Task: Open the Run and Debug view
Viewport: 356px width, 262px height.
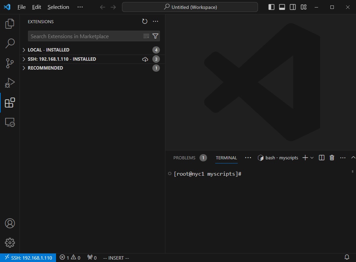Action: click(x=10, y=83)
